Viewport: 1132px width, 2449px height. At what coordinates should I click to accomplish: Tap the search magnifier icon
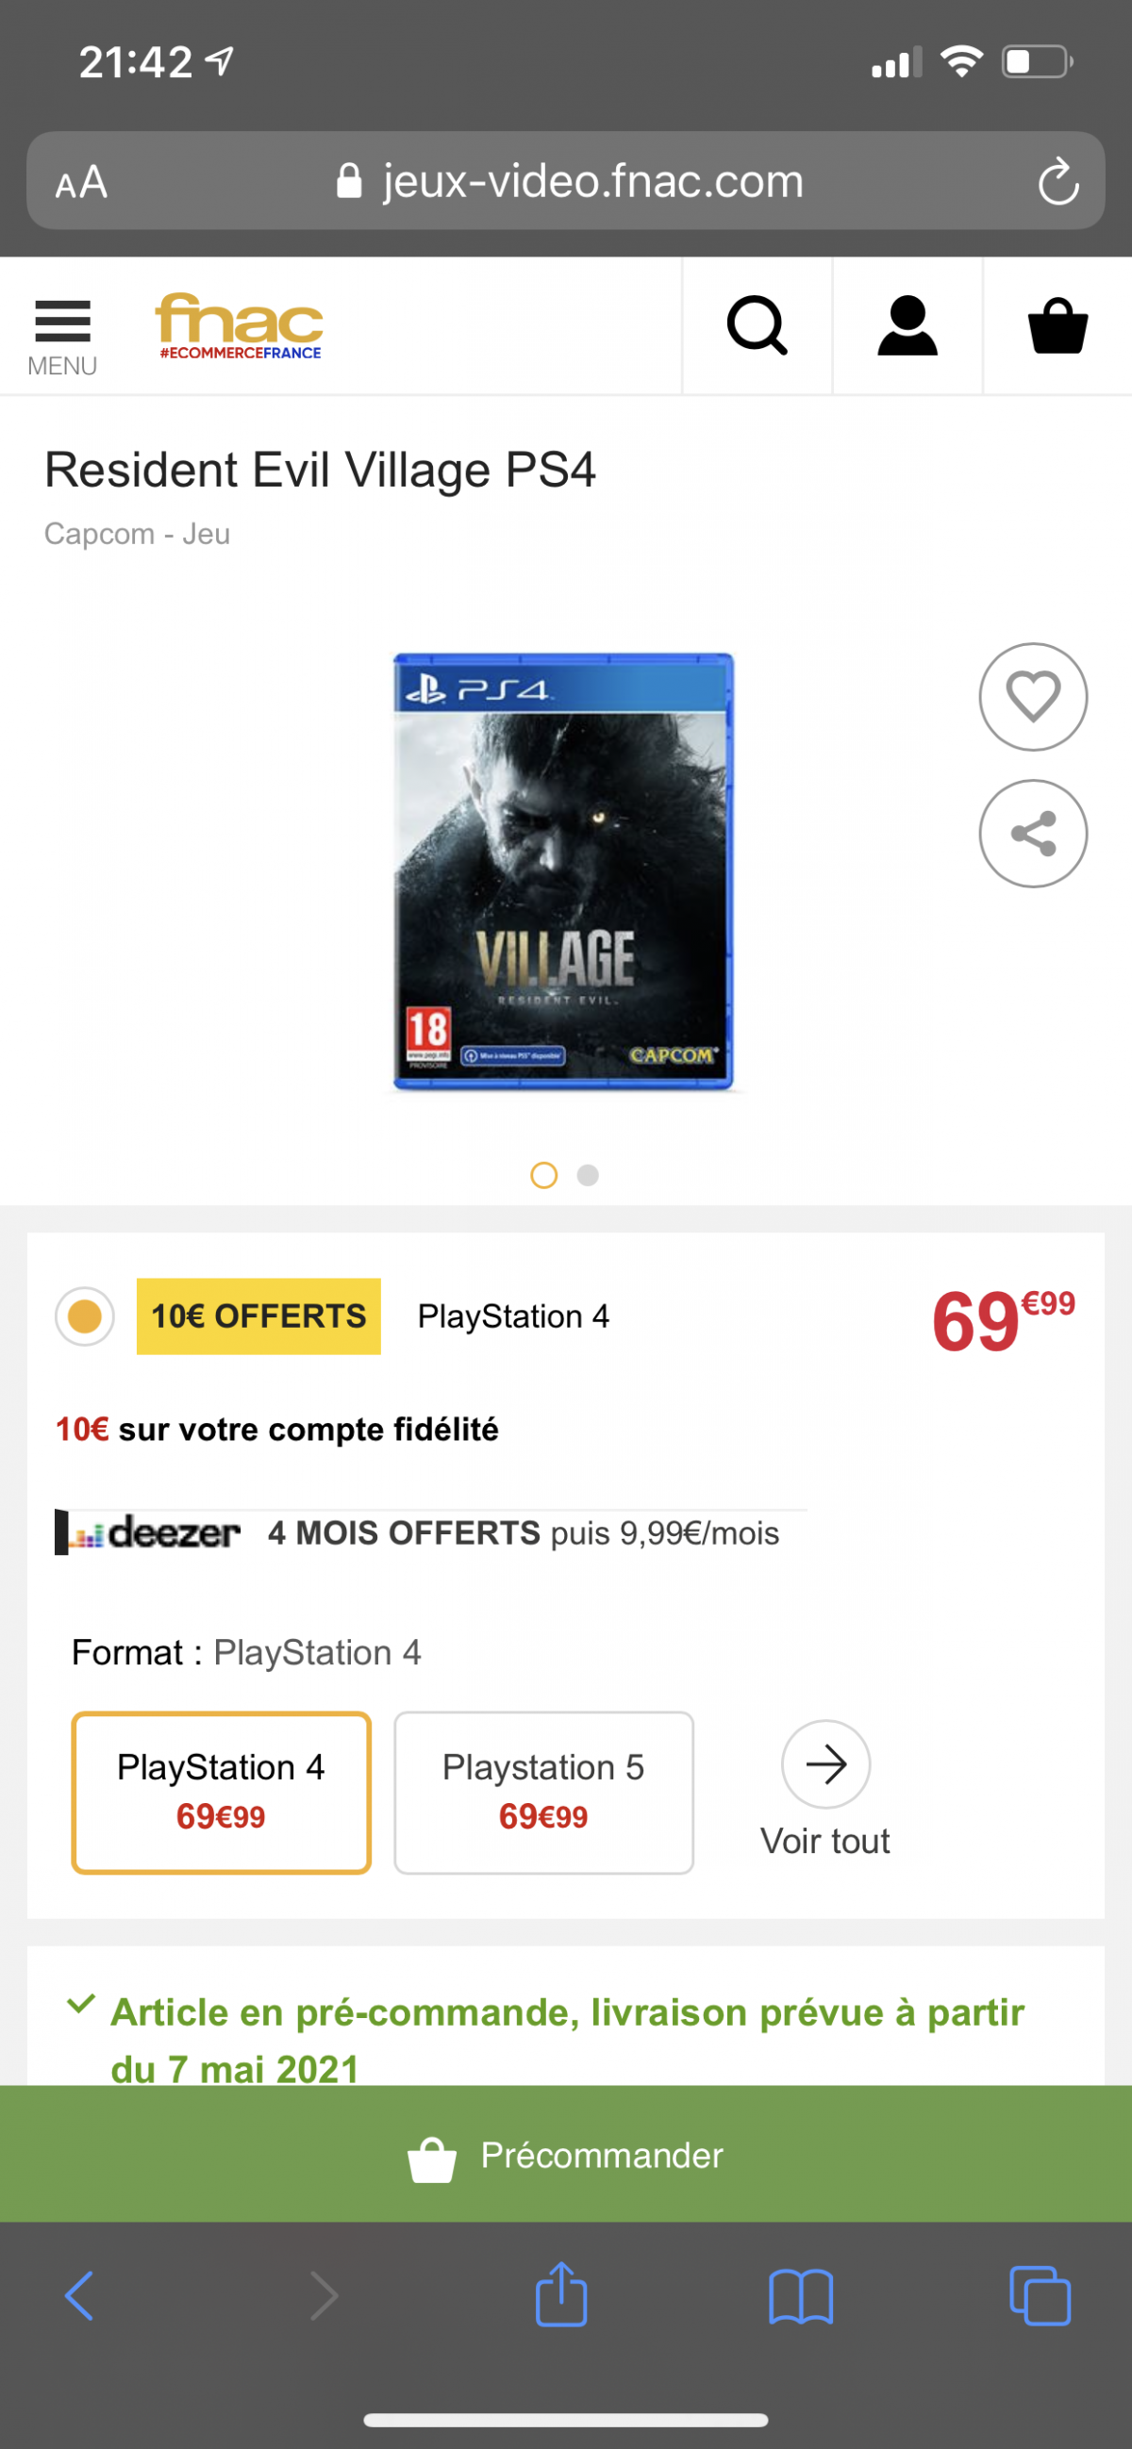pos(757,325)
